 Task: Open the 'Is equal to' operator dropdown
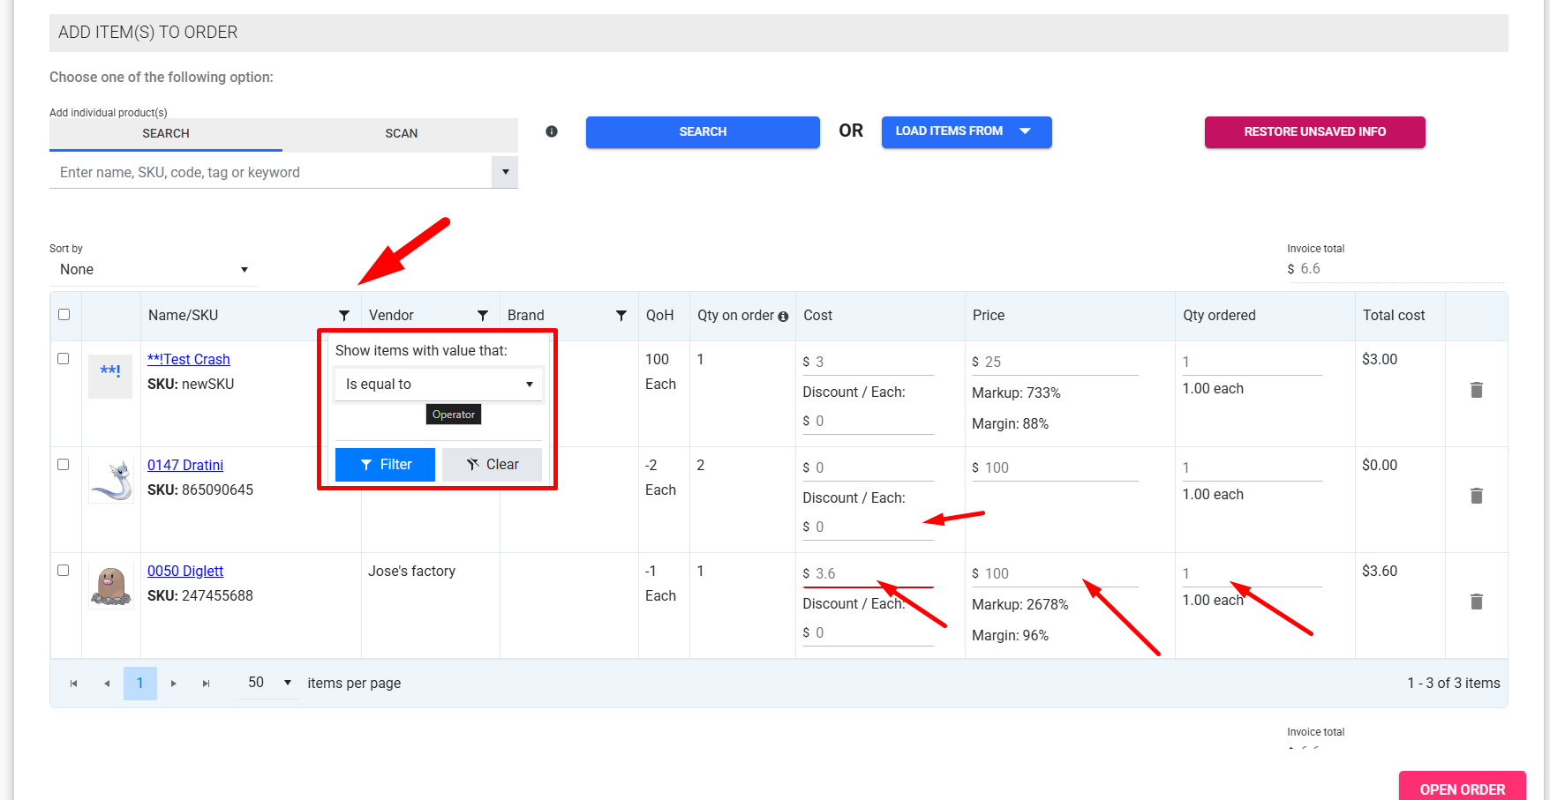point(439,385)
